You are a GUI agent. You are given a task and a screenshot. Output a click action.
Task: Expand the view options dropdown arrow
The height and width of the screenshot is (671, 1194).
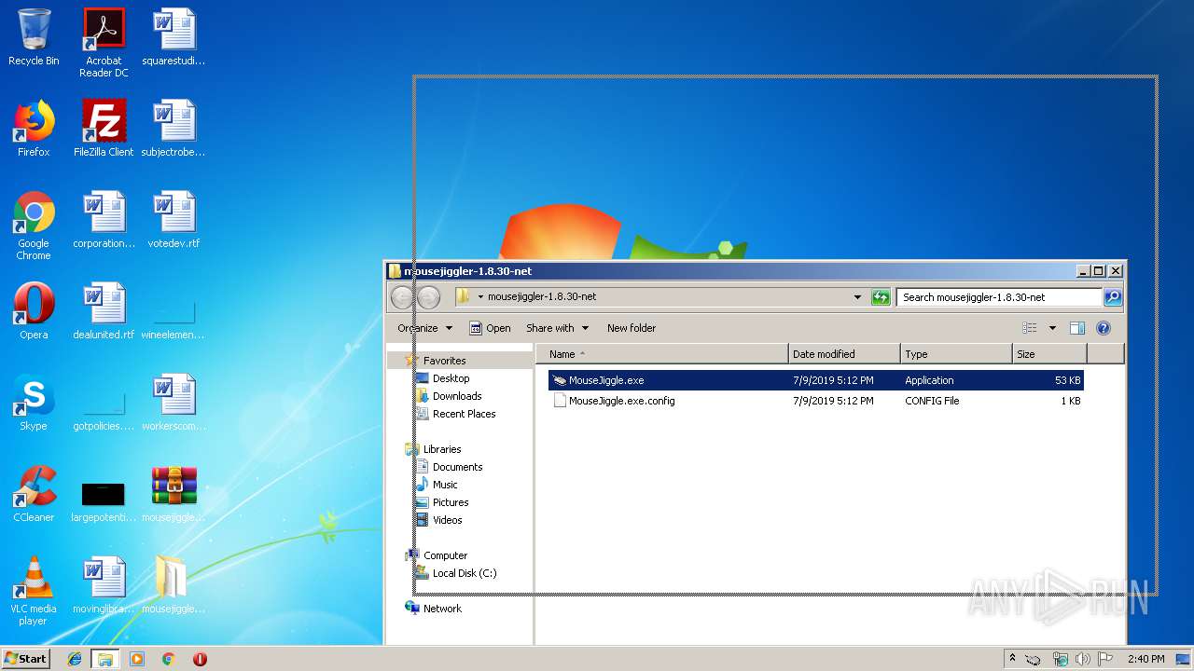[x=1052, y=328]
